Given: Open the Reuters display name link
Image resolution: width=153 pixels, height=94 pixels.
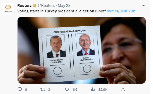Looking at the screenshot, I should [24, 6].
